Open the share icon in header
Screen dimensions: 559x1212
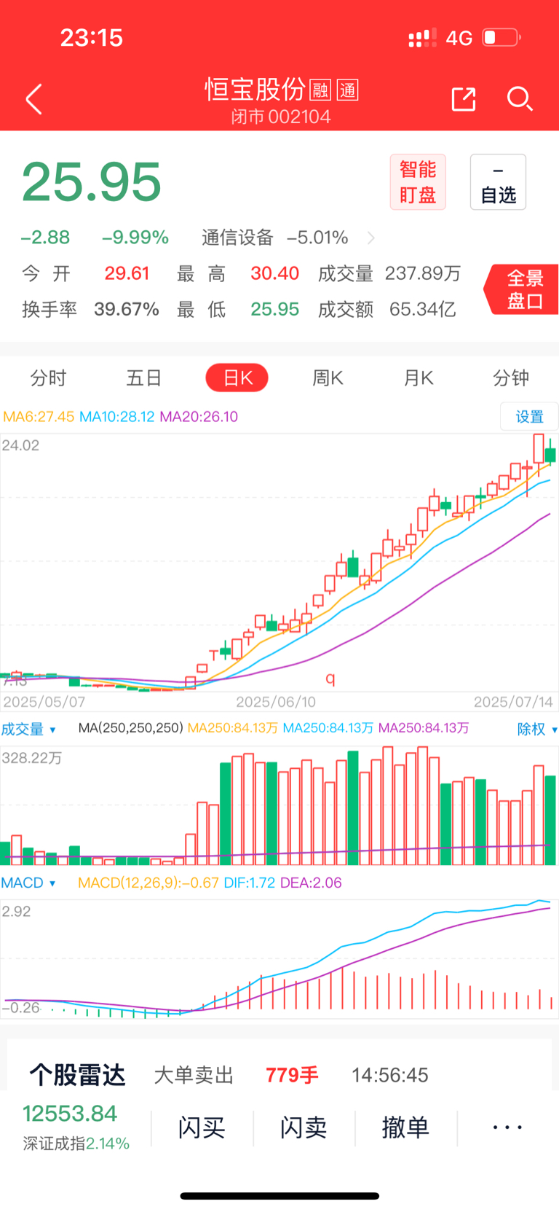(x=464, y=99)
